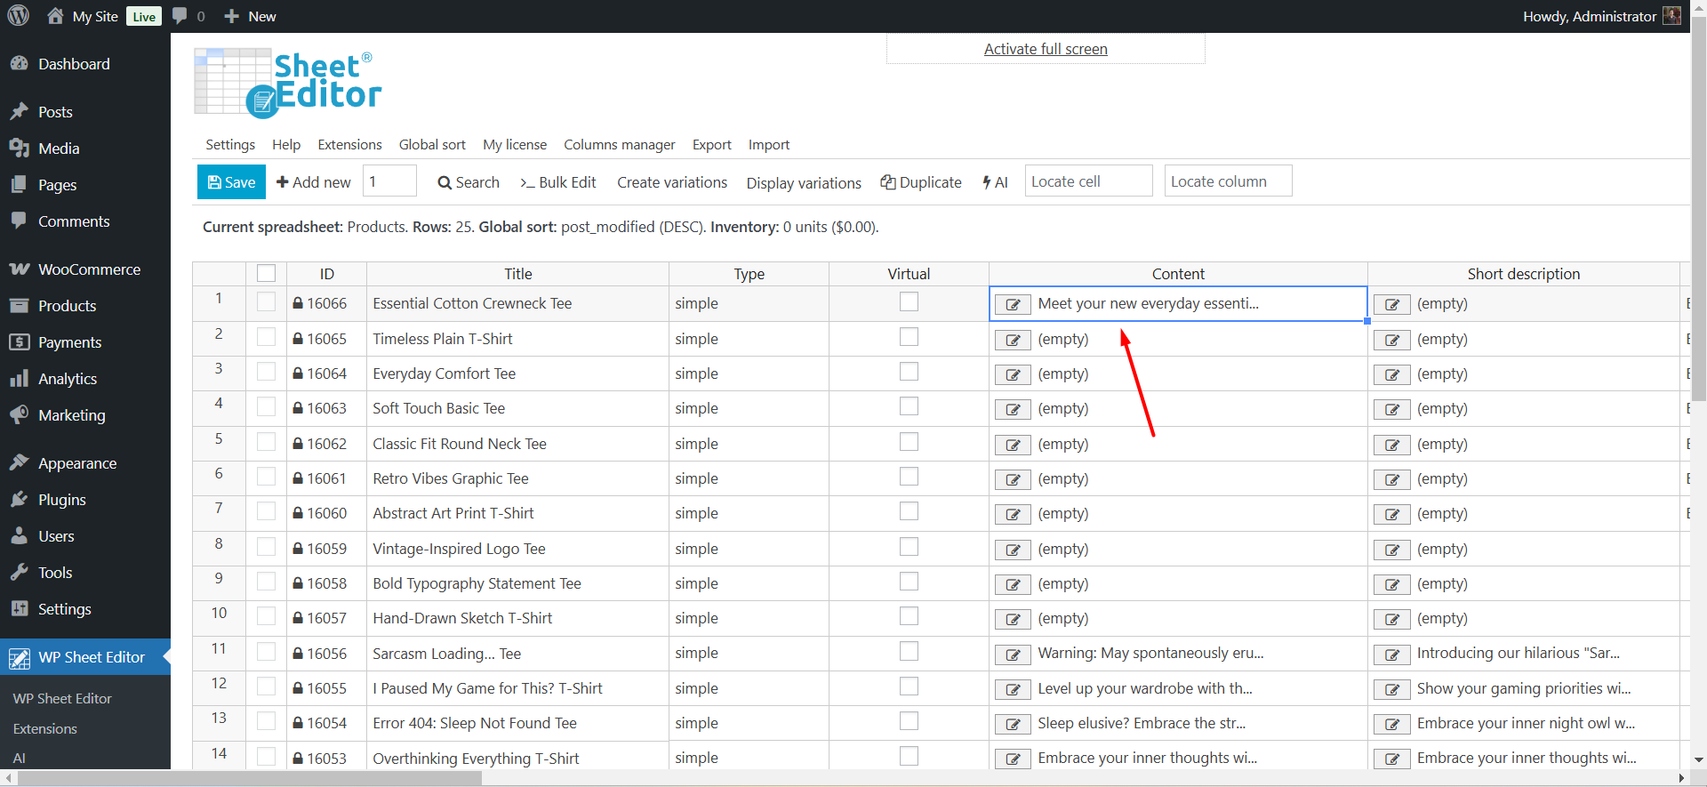1707x787 pixels.
Task: Open the Columns manager menu
Action: click(620, 144)
